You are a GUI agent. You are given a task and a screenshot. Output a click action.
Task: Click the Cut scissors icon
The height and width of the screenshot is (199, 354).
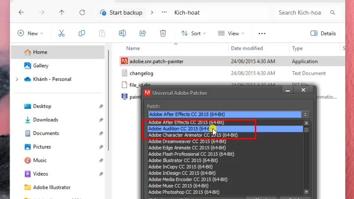[62, 34]
